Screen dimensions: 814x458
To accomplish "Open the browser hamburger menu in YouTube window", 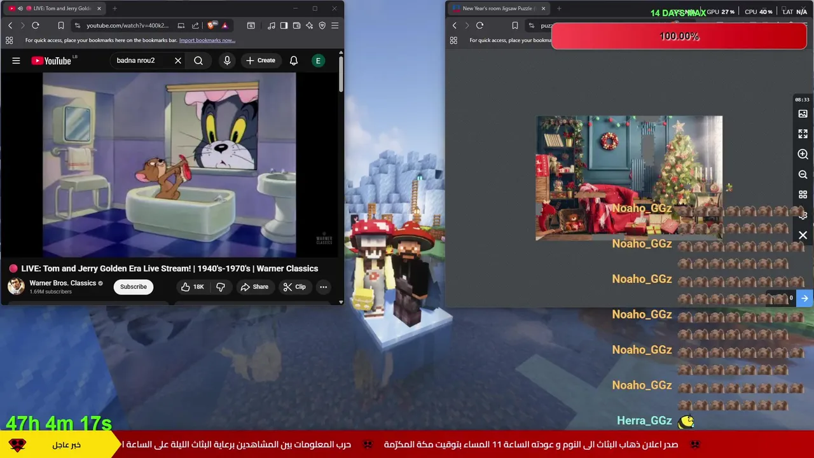I will (335, 25).
